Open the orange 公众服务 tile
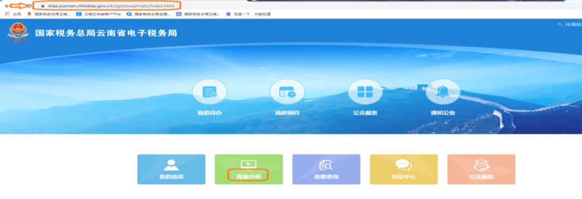Viewport: 582px width, 199px height. pos(481,169)
